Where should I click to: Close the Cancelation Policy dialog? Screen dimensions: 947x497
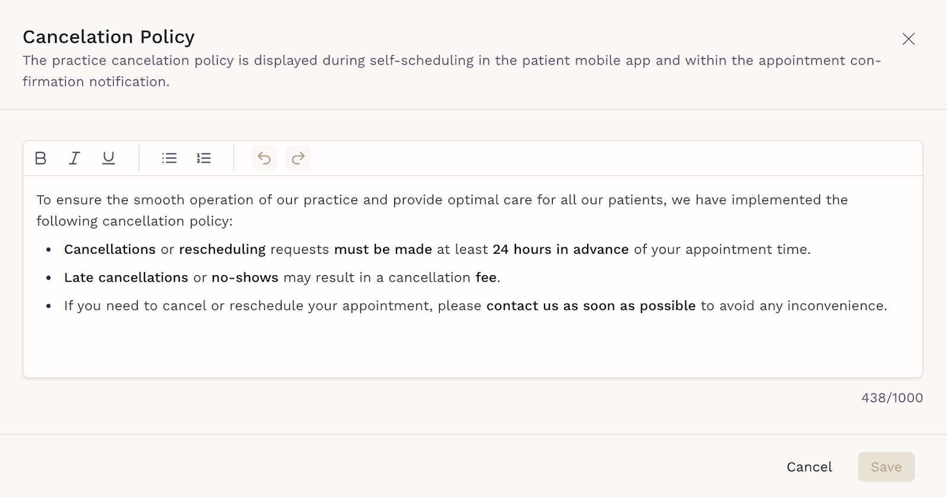click(x=908, y=39)
